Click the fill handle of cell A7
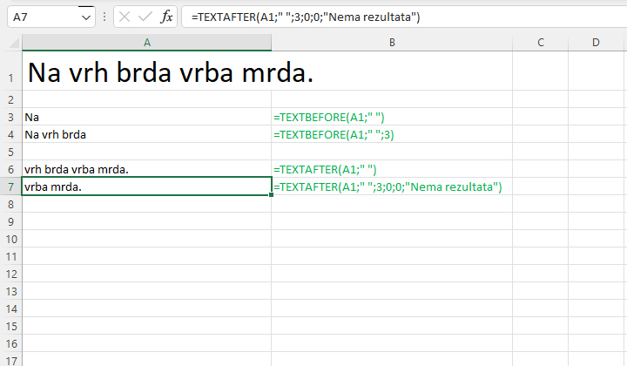 (271, 195)
